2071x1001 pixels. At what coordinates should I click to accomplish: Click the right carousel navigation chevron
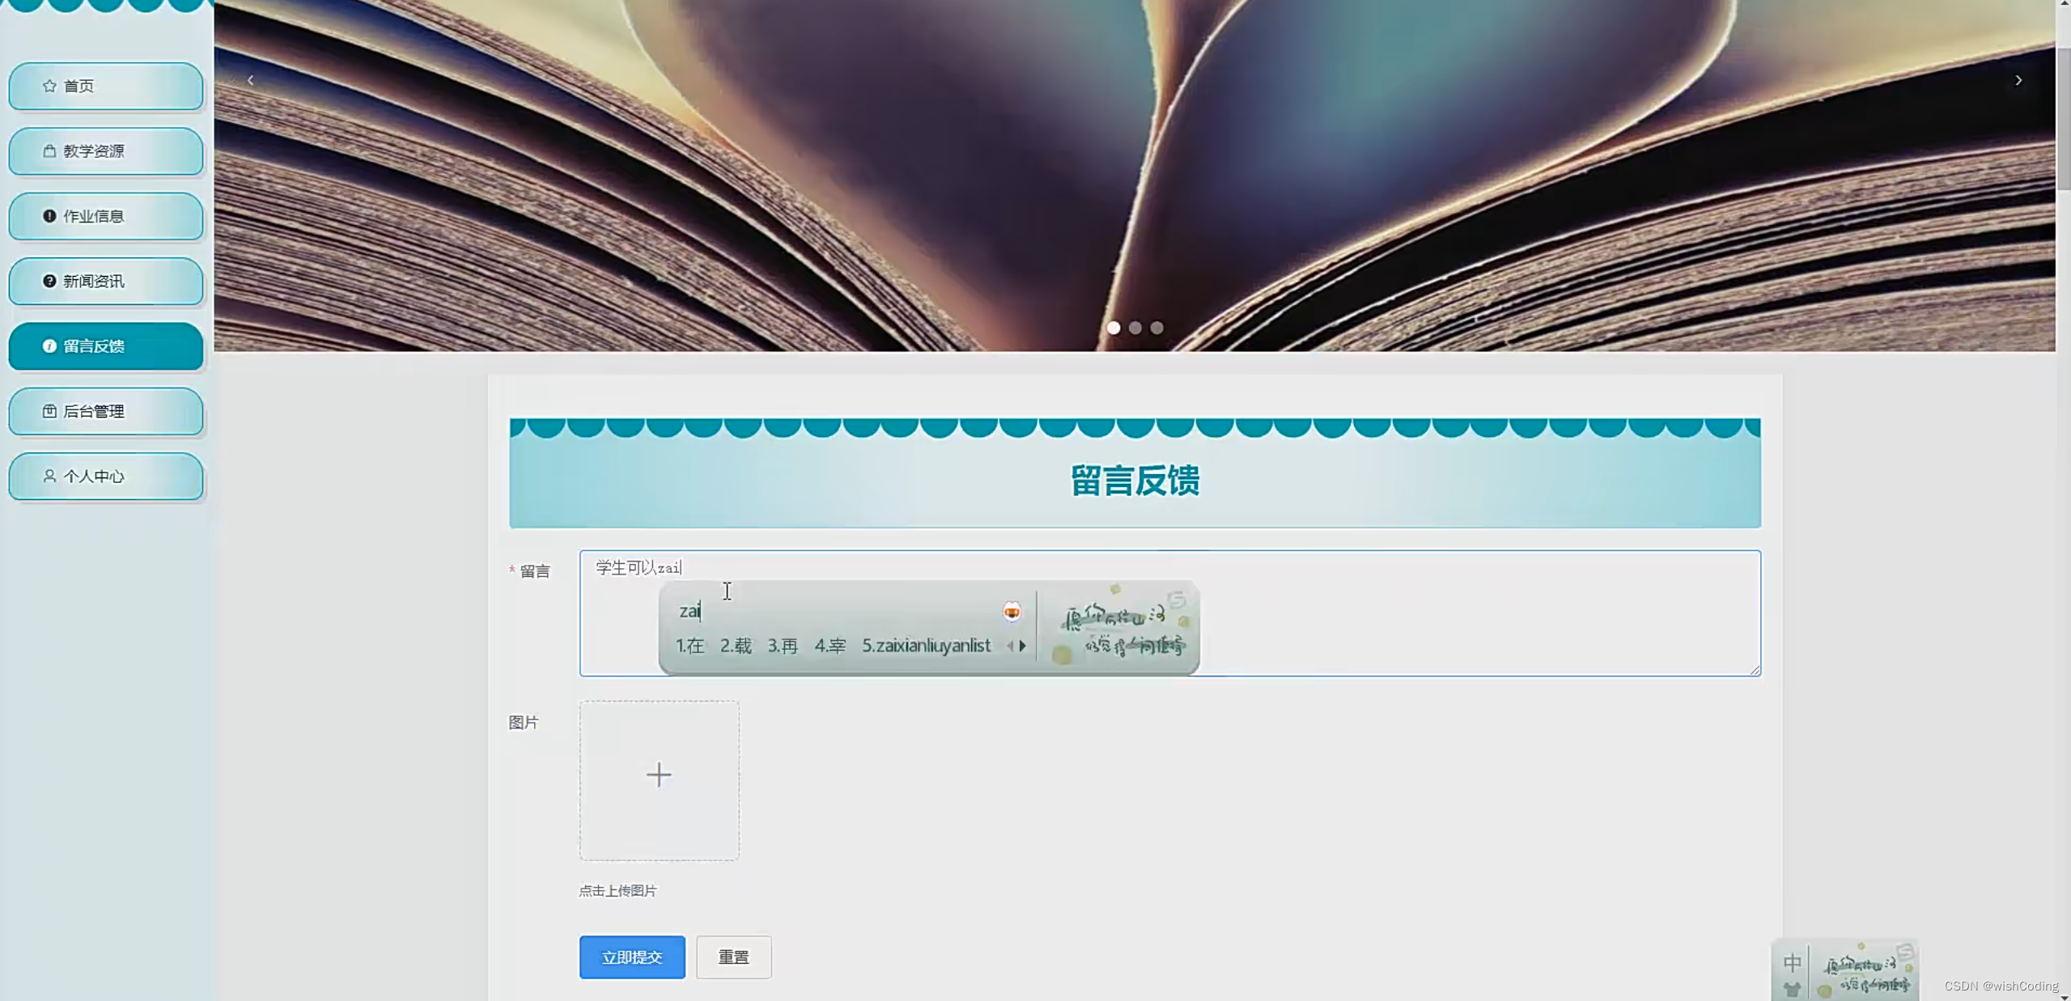click(x=2018, y=79)
